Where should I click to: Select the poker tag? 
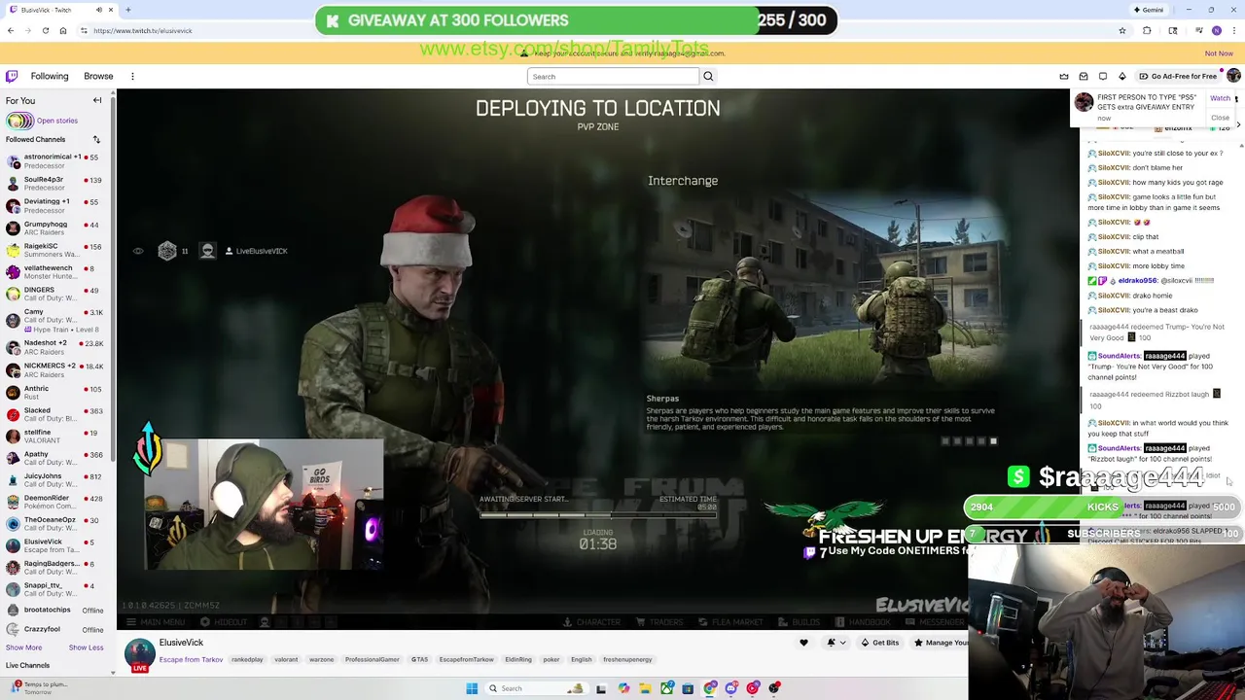pos(551,659)
